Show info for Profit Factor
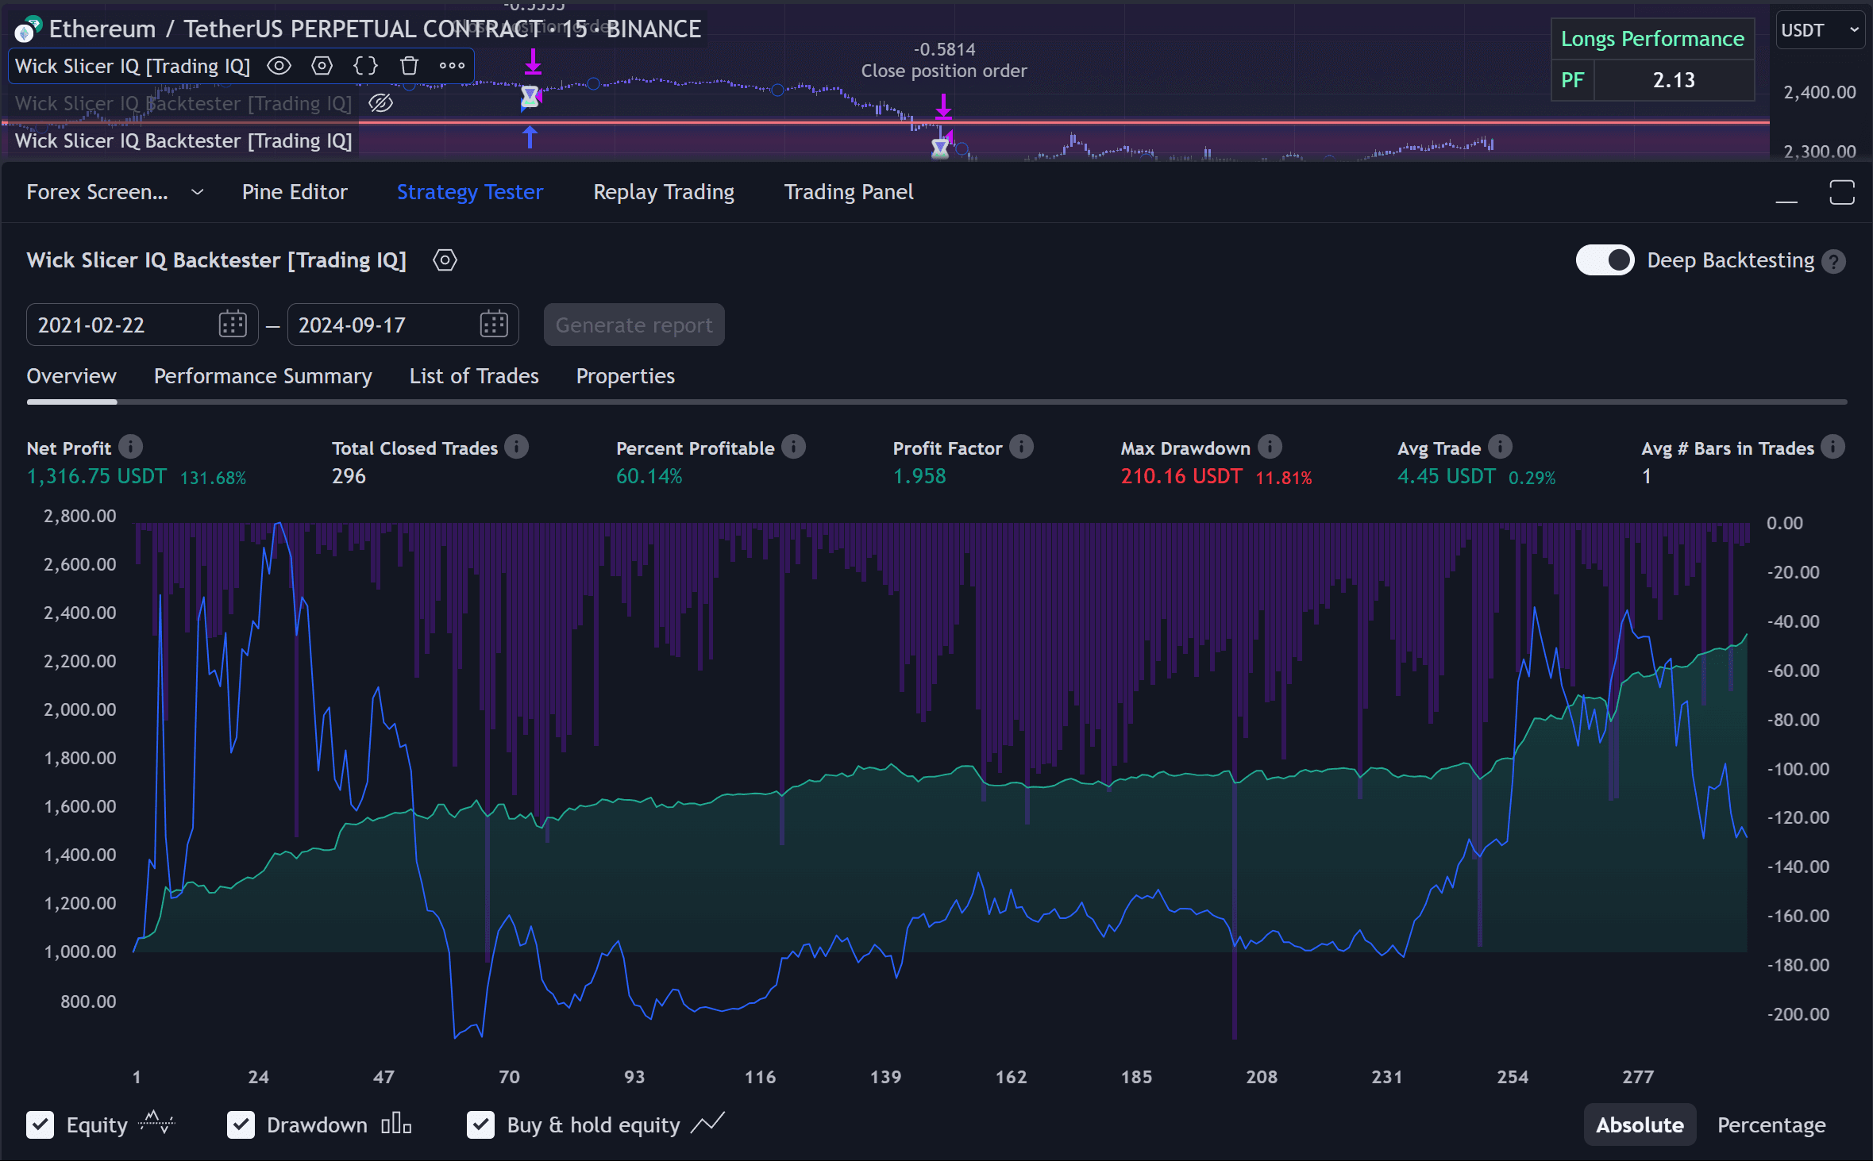 click(1021, 447)
